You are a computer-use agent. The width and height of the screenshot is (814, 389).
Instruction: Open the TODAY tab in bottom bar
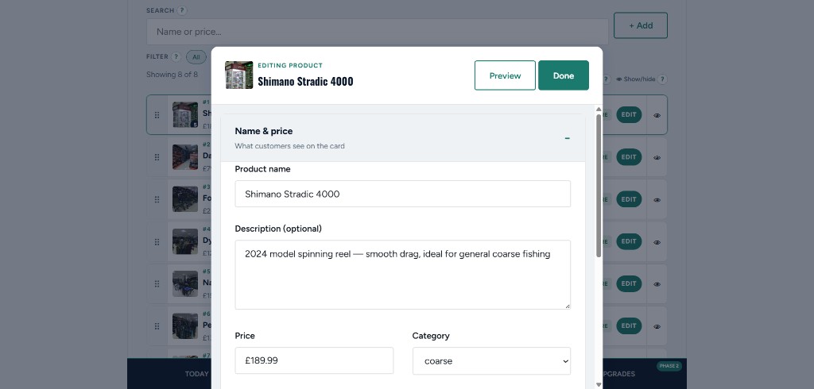point(197,373)
